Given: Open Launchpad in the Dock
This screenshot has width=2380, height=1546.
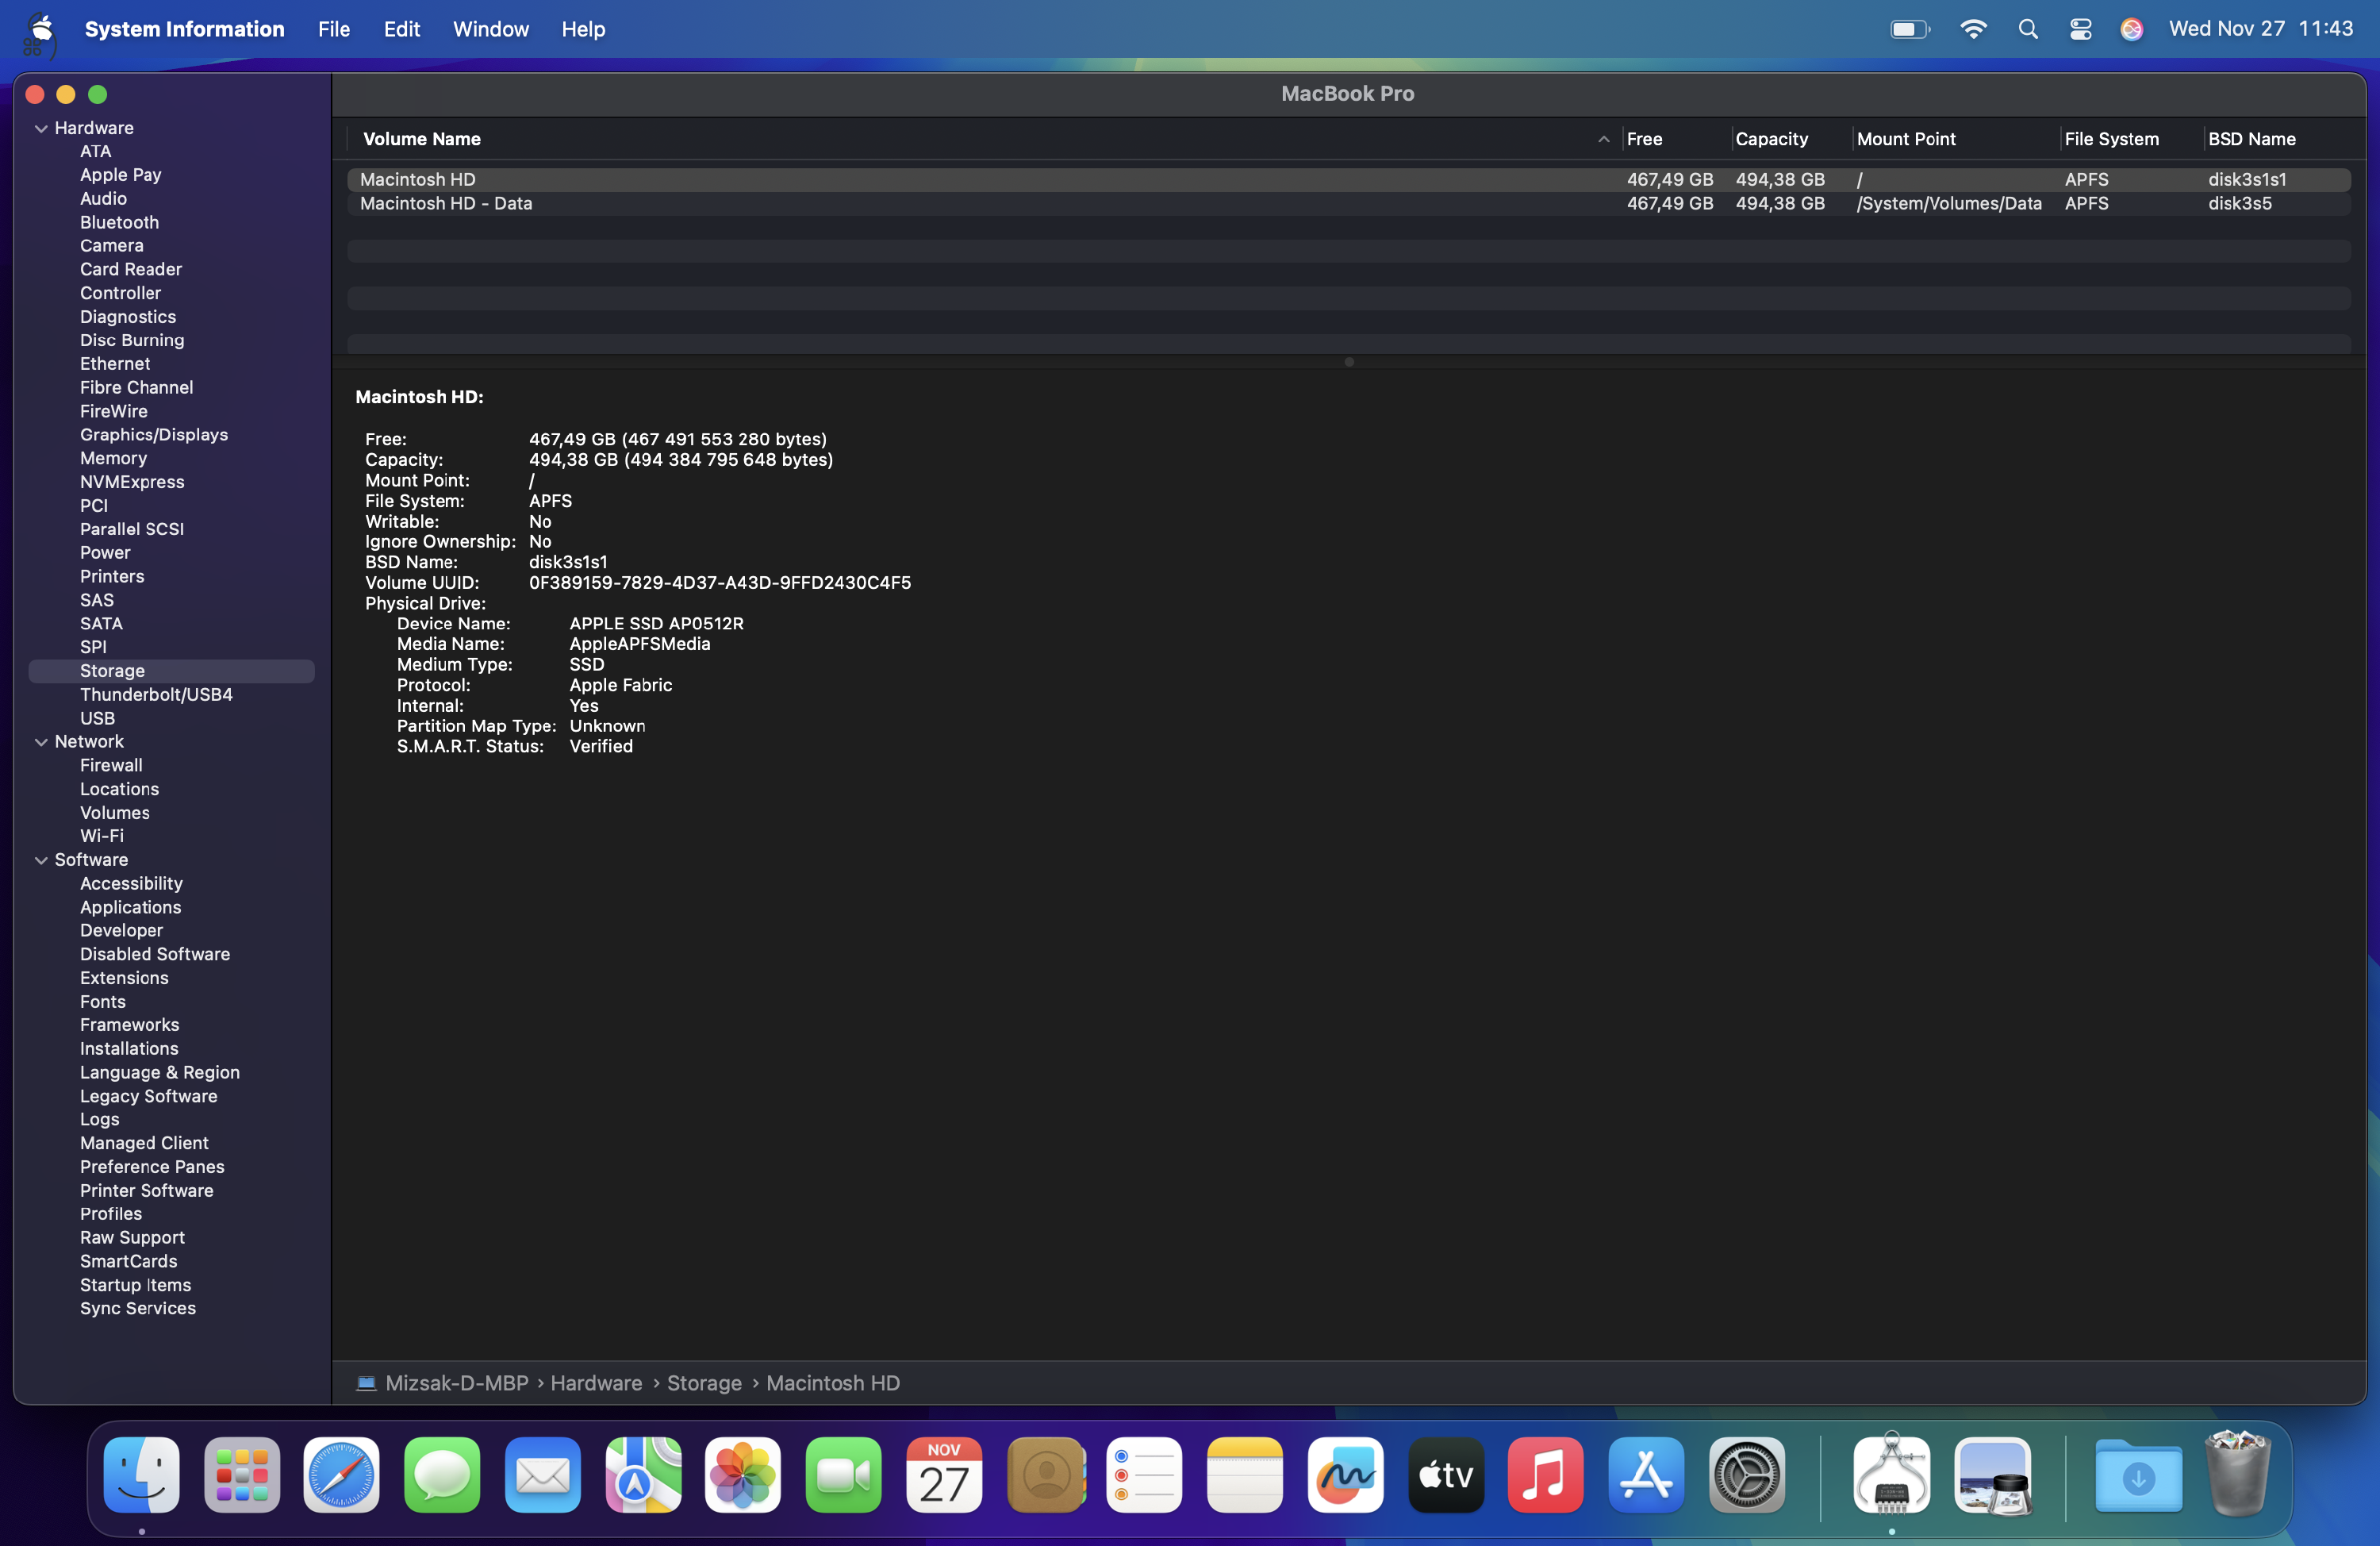Looking at the screenshot, I should pyautogui.click(x=242, y=1474).
